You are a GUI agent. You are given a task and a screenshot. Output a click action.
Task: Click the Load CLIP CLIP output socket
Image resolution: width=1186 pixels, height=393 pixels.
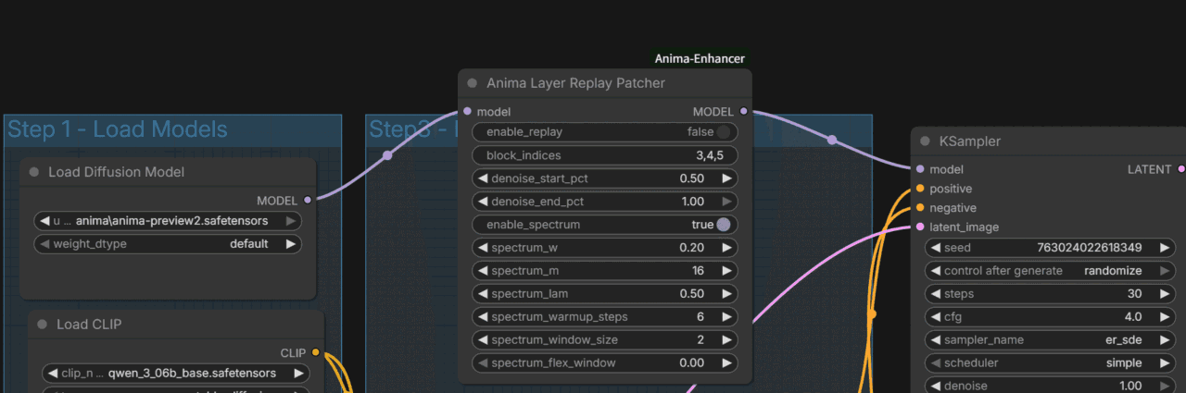pos(315,352)
